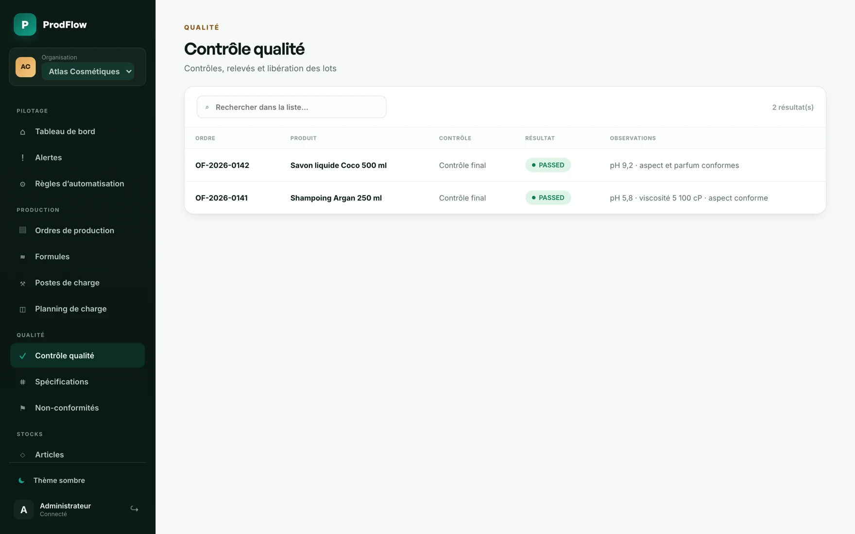Click the PASSED badge for OF-2026-0142
The image size is (855, 534).
[x=548, y=165]
